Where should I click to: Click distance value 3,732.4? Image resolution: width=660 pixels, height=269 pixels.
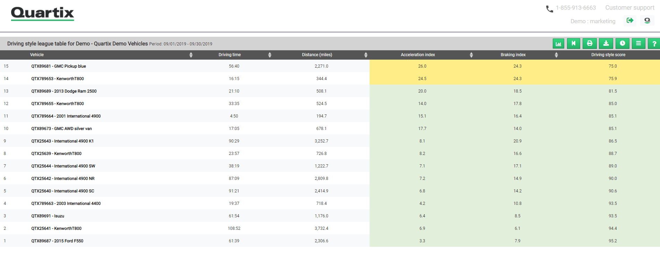point(321,228)
